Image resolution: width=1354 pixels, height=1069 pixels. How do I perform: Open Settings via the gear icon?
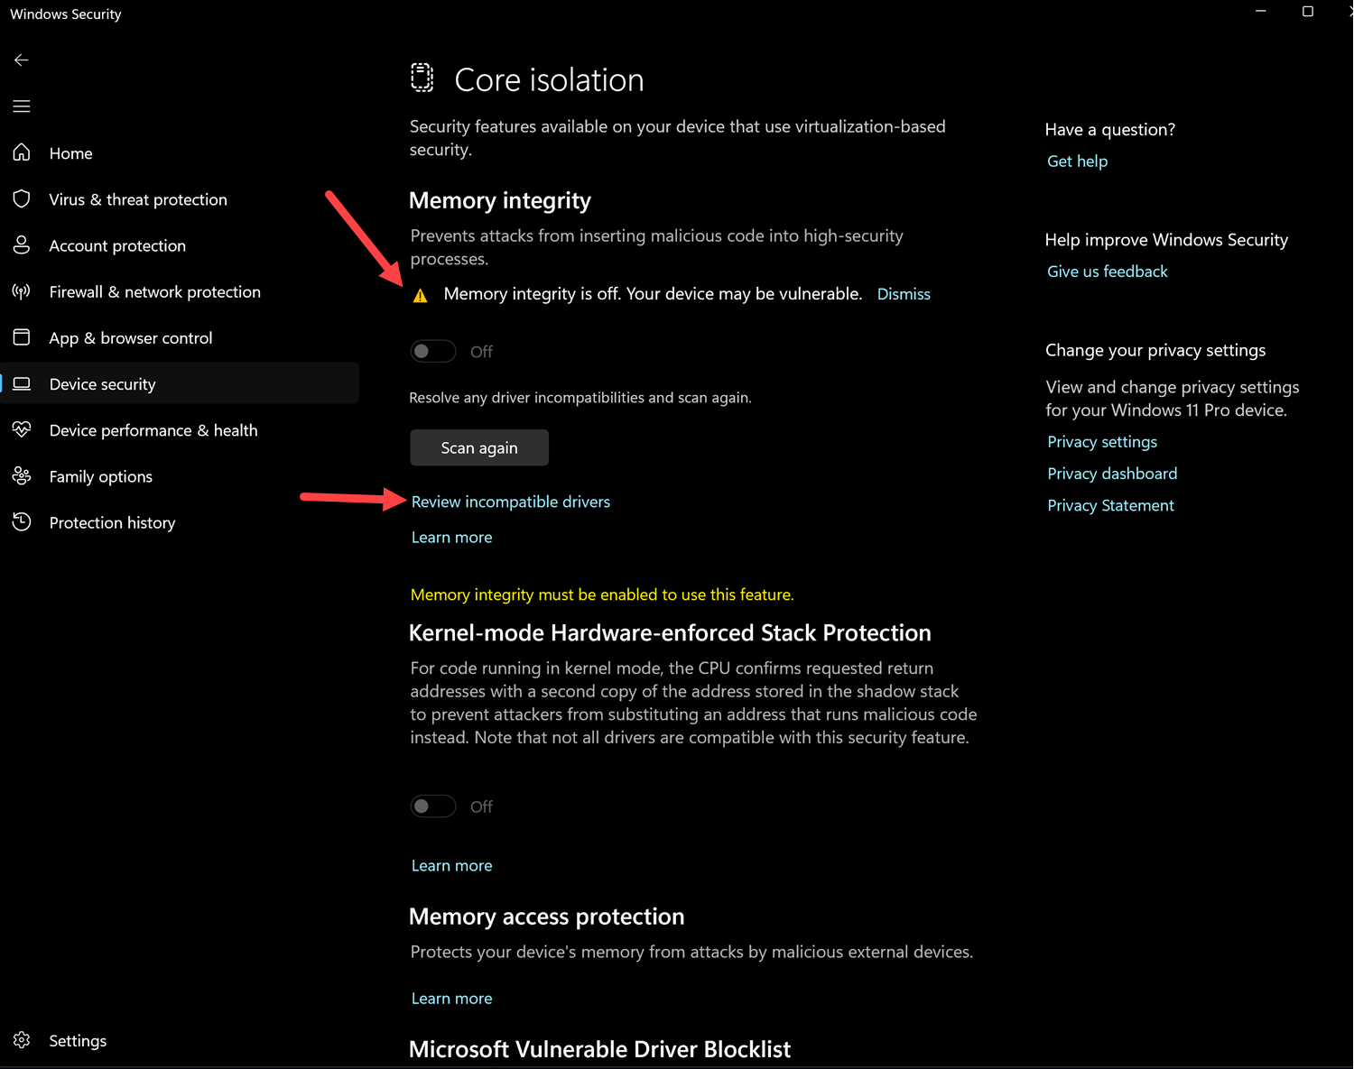[22, 1040]
